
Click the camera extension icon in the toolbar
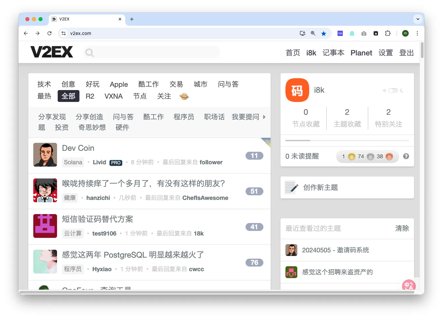[364, 33]
